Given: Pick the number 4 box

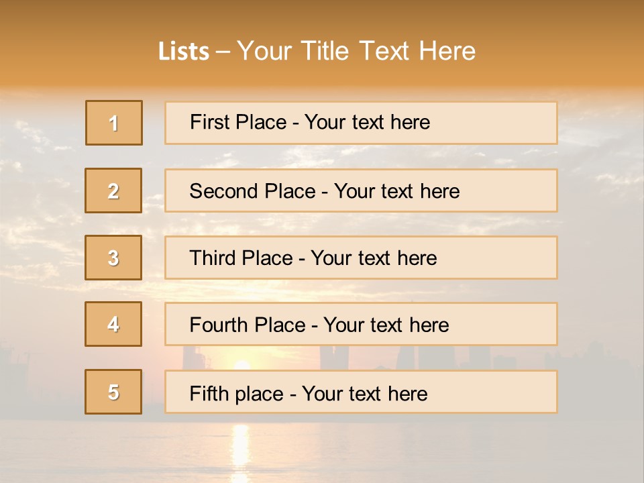Looking at the screenshot, I should click(x=113, y=325).
